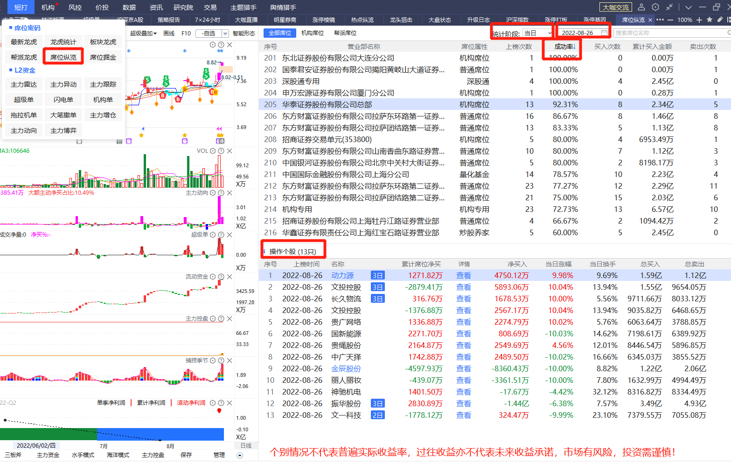Open settings icon of 主力控盘 panel

(x=213, y=319)
